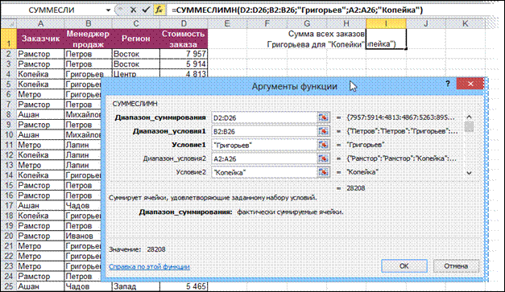The height and width of the screenshot is (292, 505).
Task: Close the Аргументы функции dialog
Action: [470, 84]
